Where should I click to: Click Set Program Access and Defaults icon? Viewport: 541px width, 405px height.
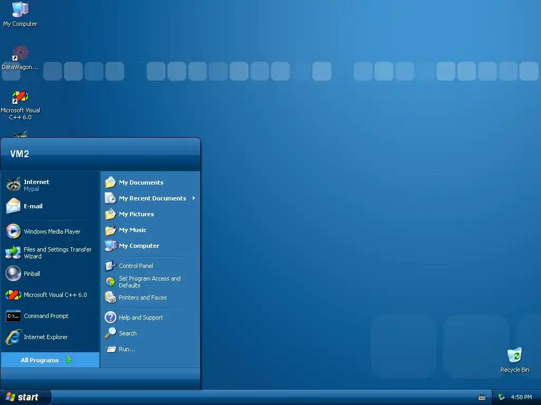click(x=110, y=282)
